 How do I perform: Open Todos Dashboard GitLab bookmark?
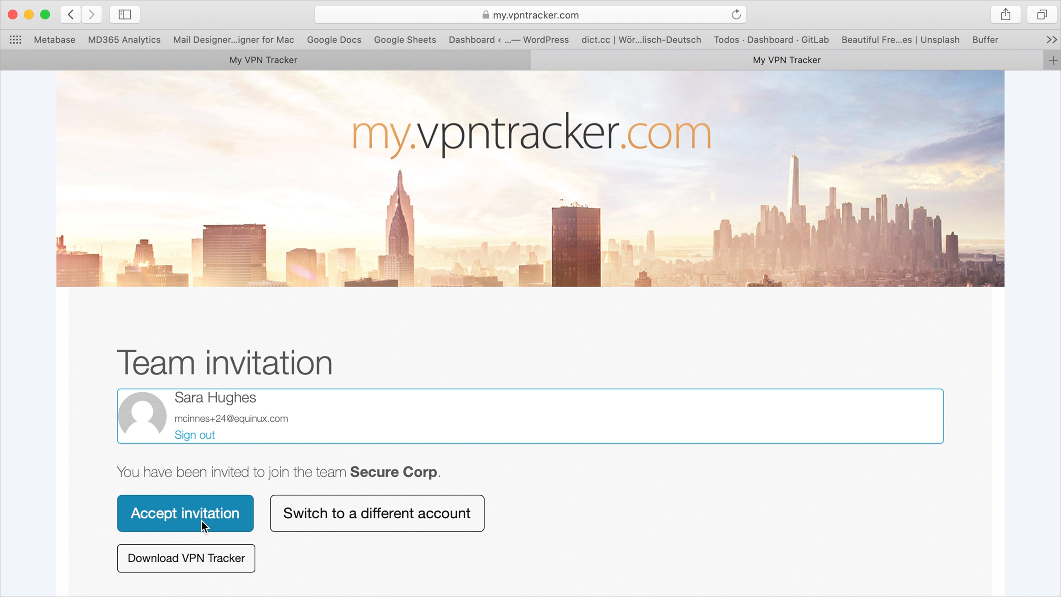click(771, 40)
